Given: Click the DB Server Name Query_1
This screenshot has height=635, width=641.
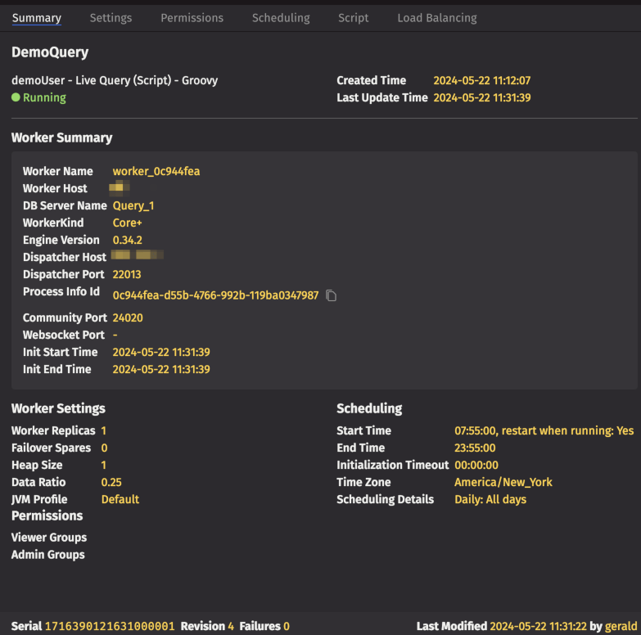Looking at the screenshot, I should coord(133,206).
